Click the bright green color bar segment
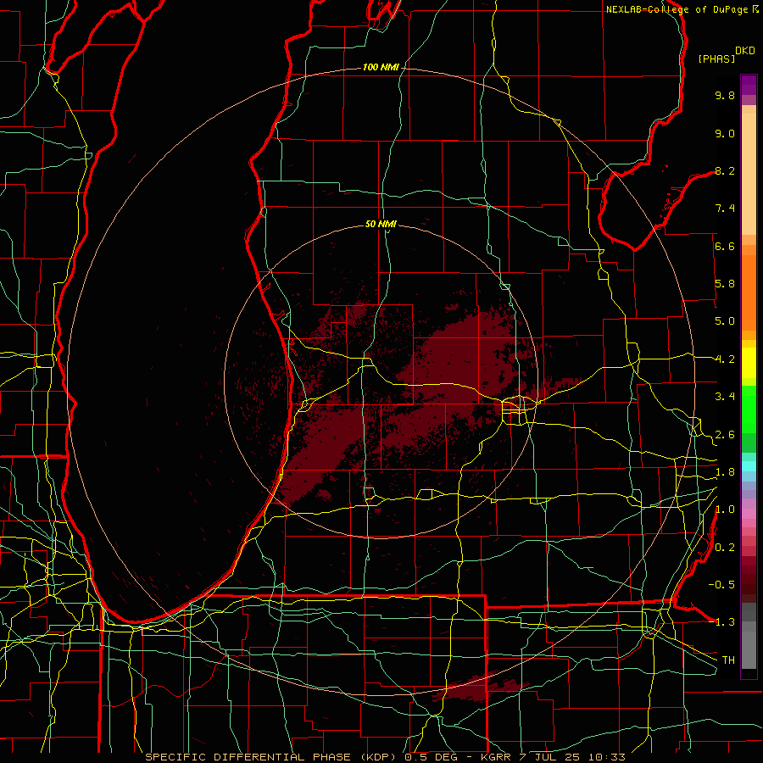Viewport: 763px width, 763px height. 749,409
